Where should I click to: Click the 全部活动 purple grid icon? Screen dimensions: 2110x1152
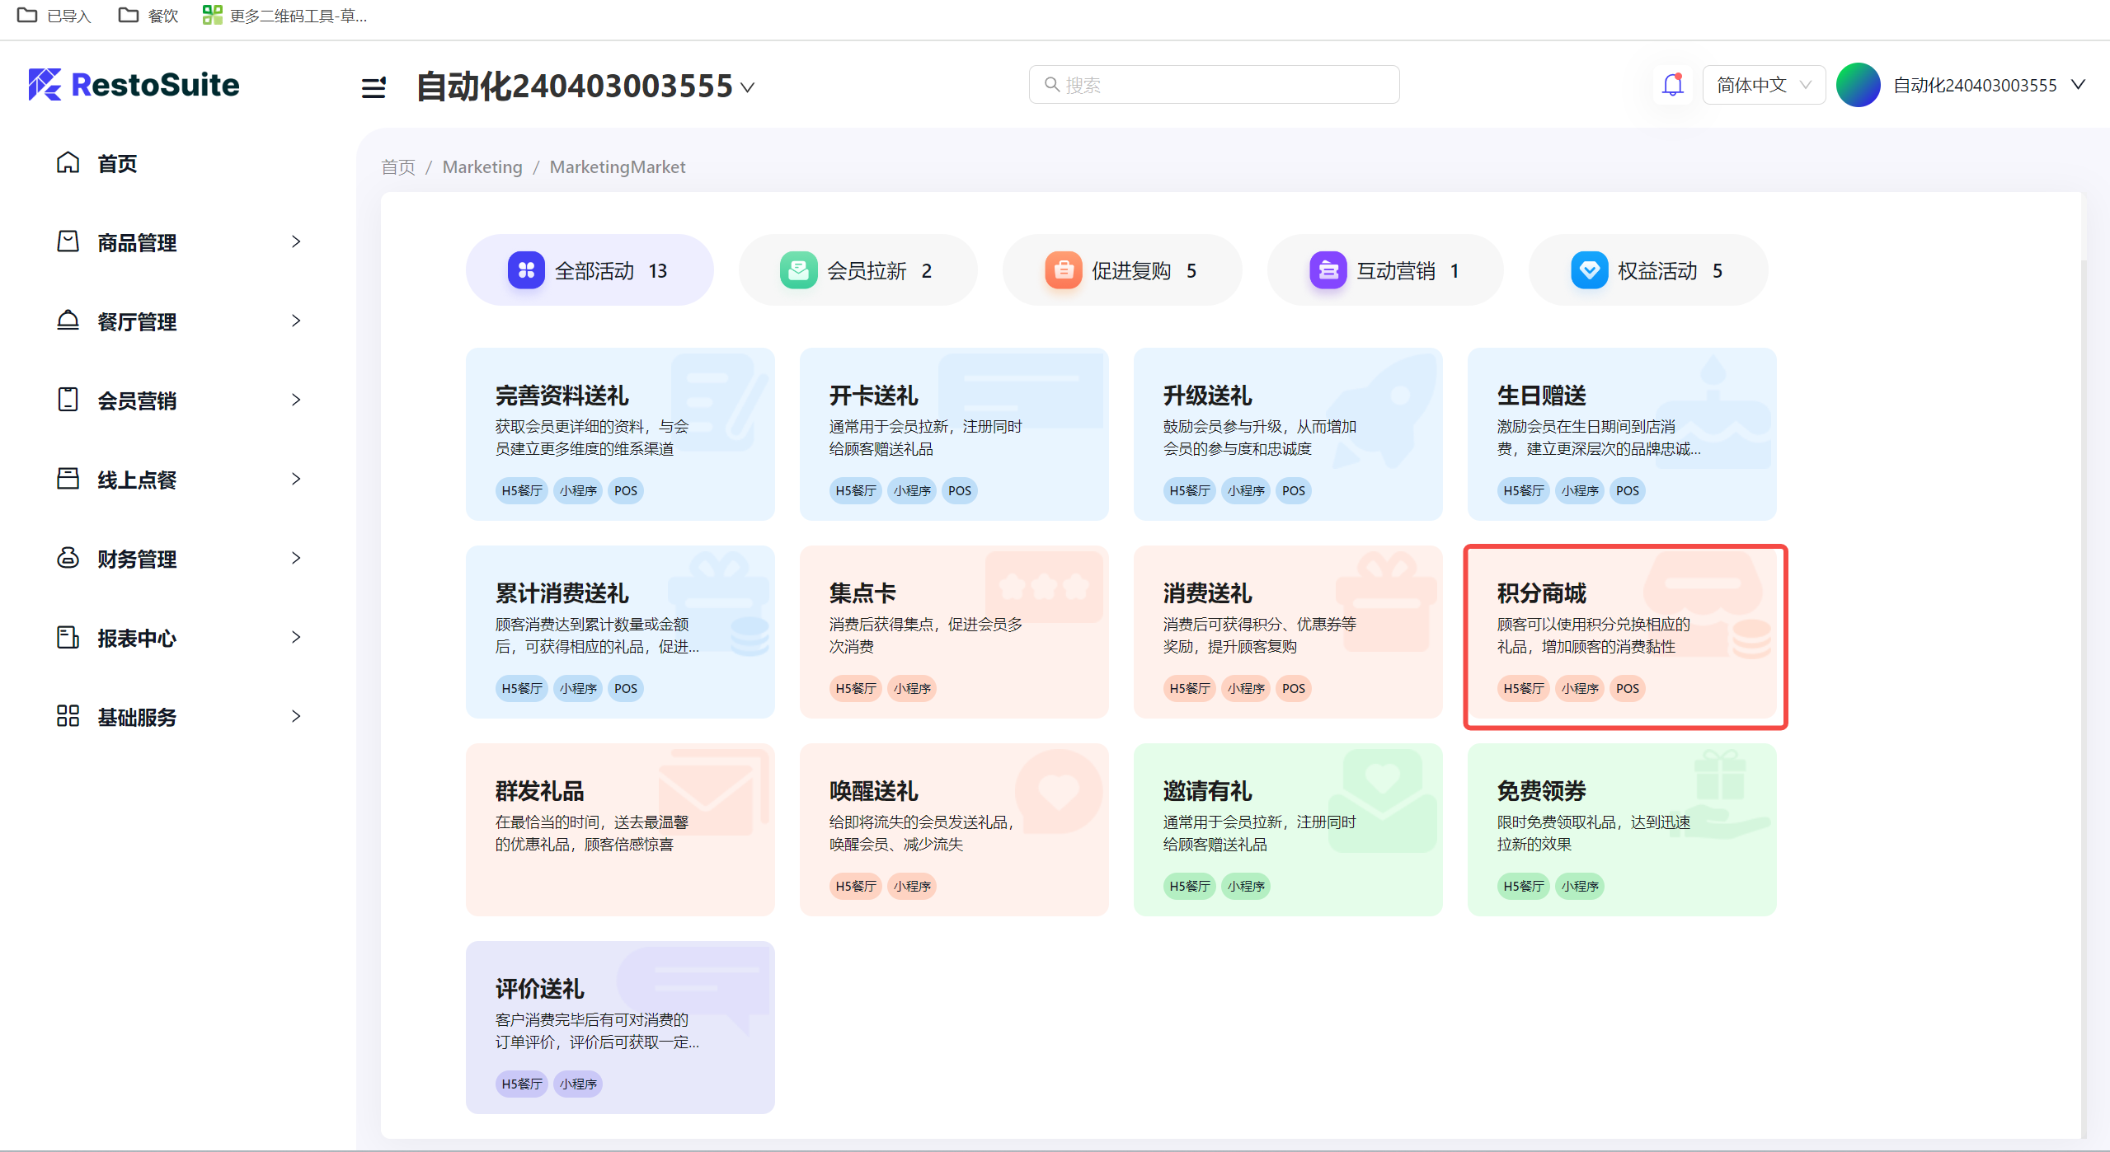pos(526,270)
